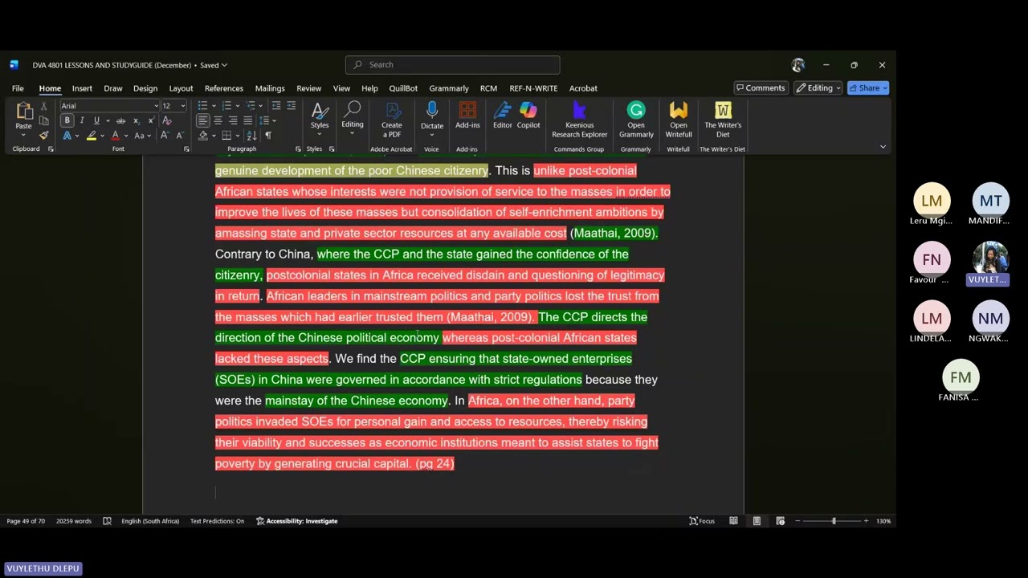
Task: Toggle show paragraph marks
Action: pyautogui.click(x=268, y=136)
